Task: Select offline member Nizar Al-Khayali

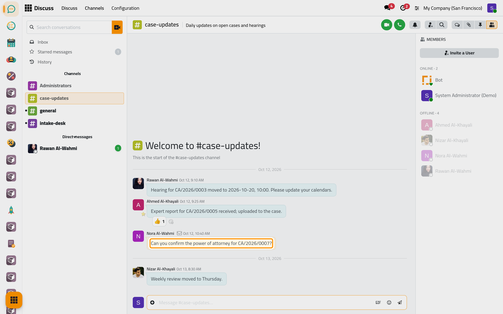Action: pyautogui.click(x=459, y=141)
